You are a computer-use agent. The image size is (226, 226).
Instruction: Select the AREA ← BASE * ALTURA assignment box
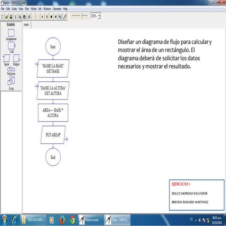[53, 113]
